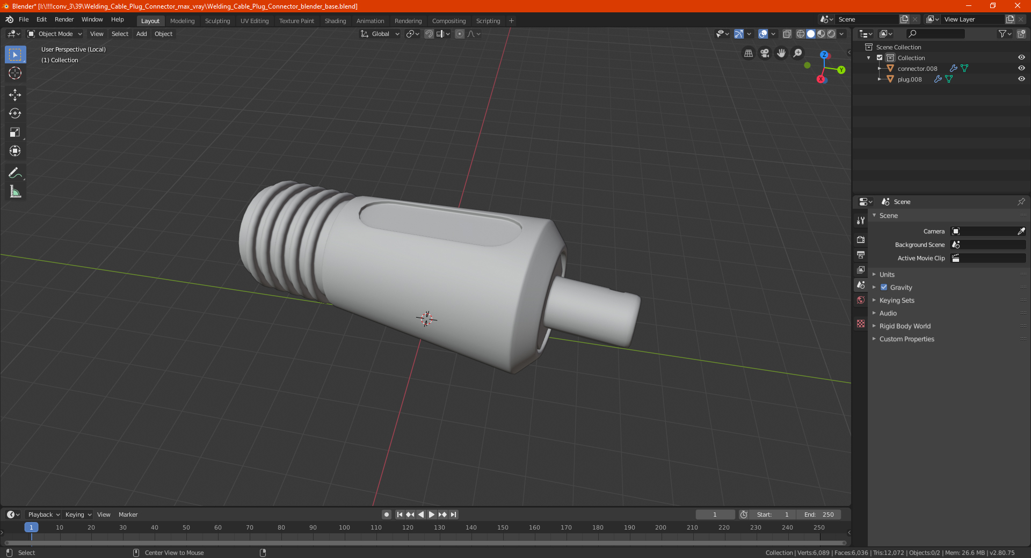Toggle the Gravity checkbox
Image resolution: width=1031 pixels, height=558 pixels.
(x=884, y=288)
